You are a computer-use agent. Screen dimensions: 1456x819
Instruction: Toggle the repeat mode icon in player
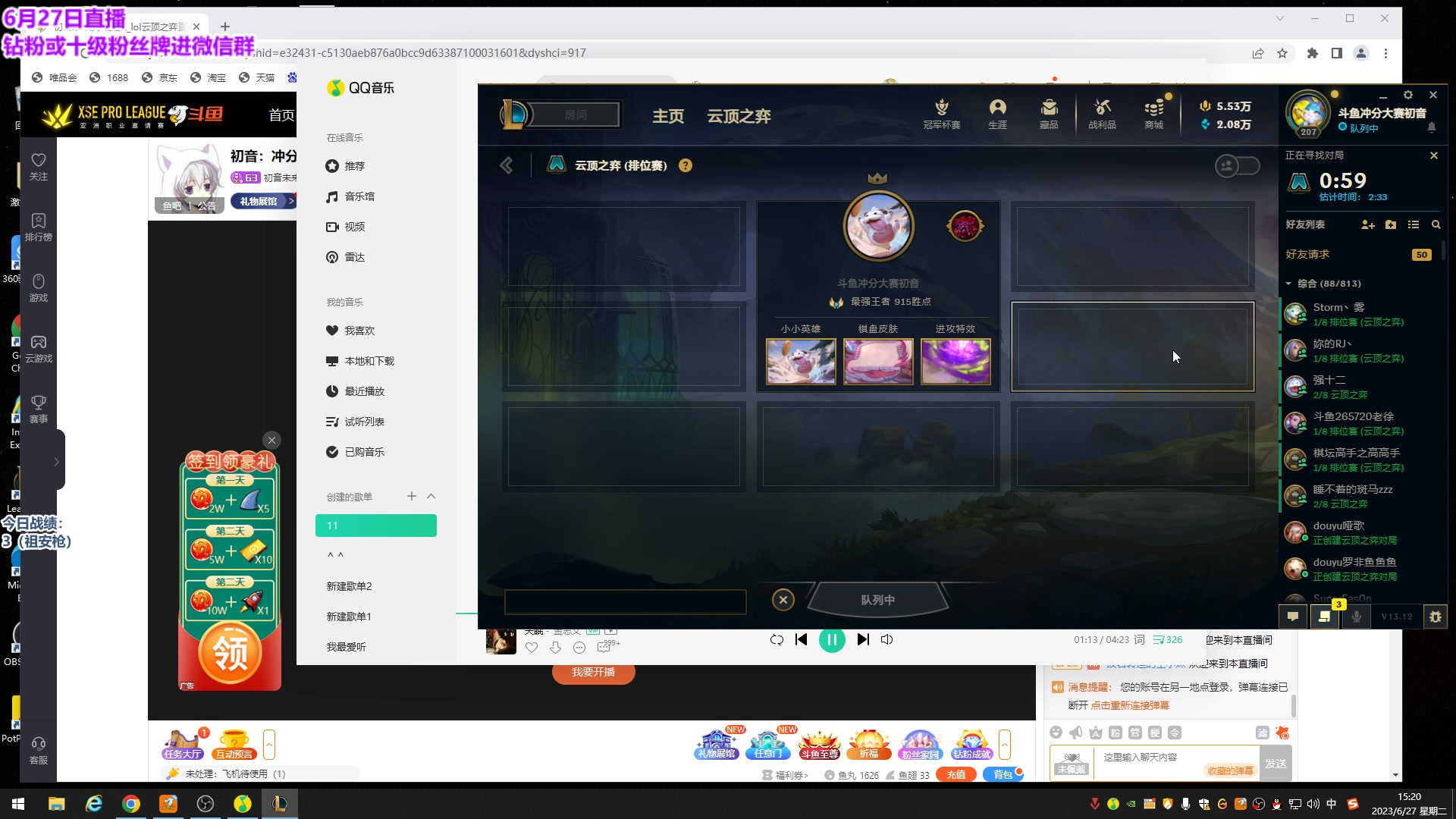coord(777,639)
